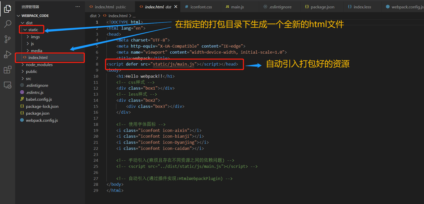Click the commented ../dist/static/js/main.js script line
Image resolution: width=424 pixels, height=204 pixels.
(x=187, y=166)
